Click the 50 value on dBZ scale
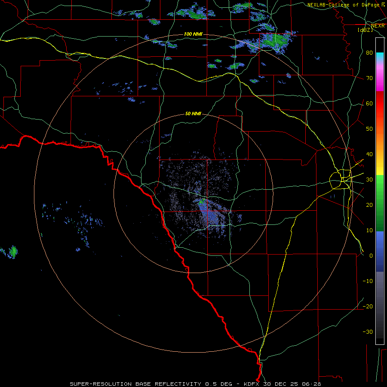Image resolution: width=387 pixels, height=387 pixels. click(369, 129)
